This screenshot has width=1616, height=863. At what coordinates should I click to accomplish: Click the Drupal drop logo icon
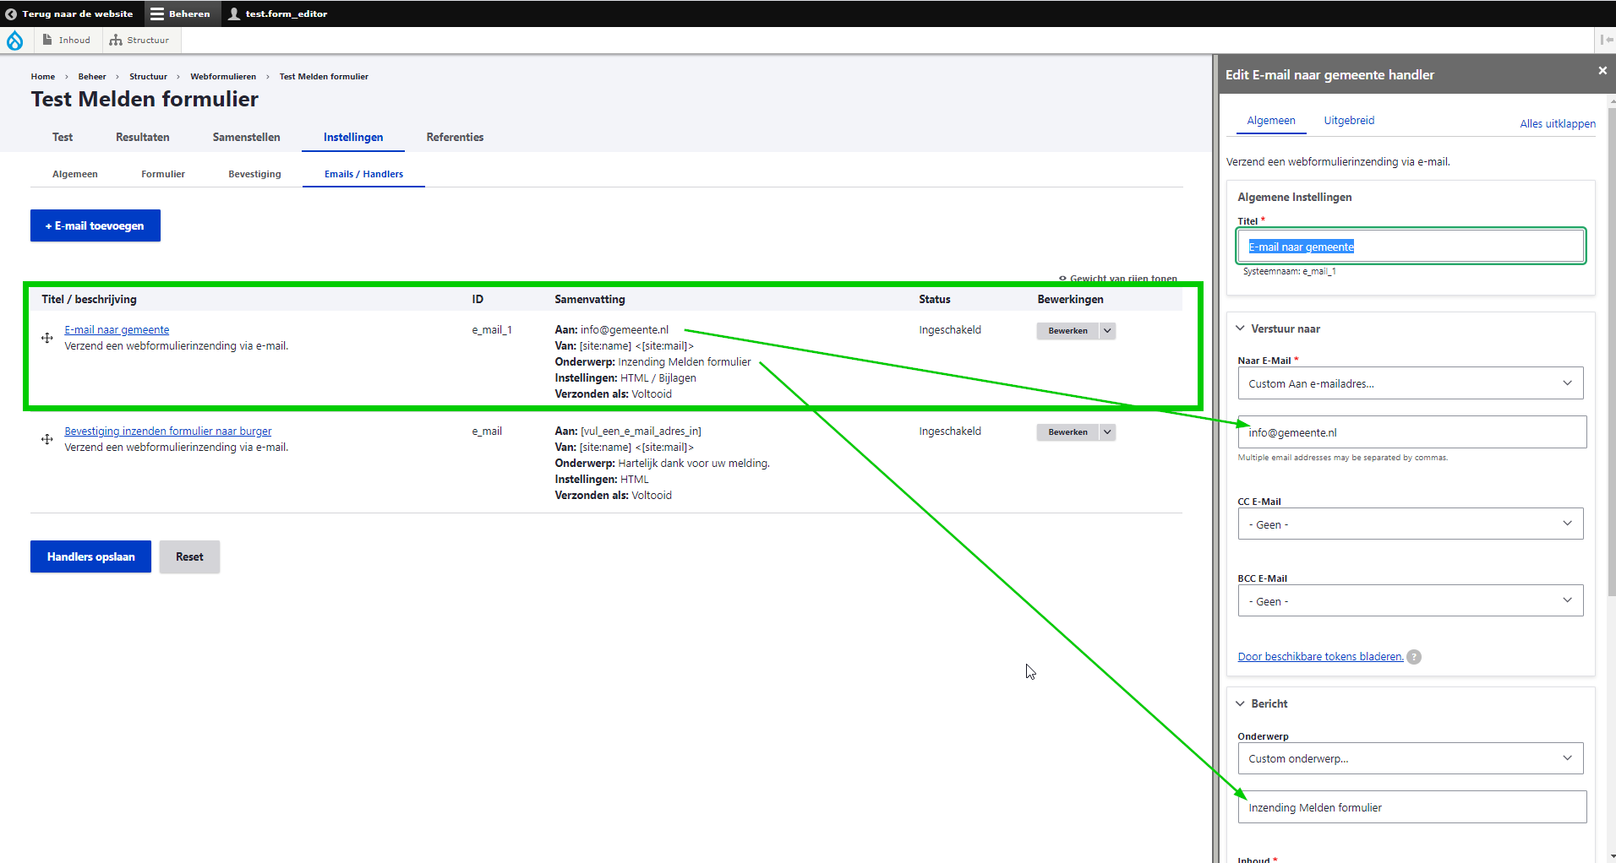[15, 41]
